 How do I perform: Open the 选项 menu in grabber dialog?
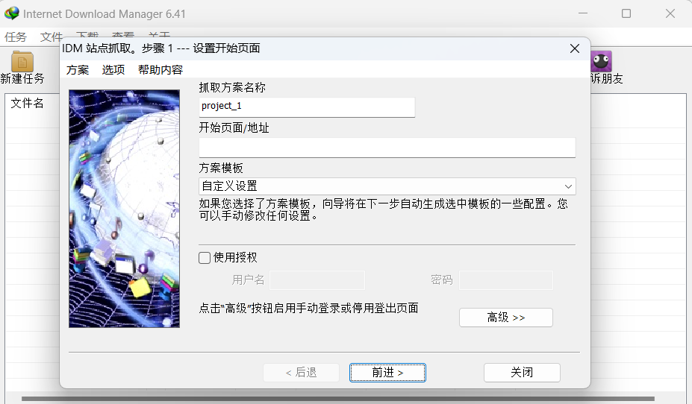(x=113, y=69)
